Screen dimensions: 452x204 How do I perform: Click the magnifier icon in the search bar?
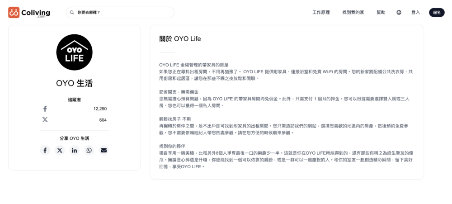pos(72,13)
